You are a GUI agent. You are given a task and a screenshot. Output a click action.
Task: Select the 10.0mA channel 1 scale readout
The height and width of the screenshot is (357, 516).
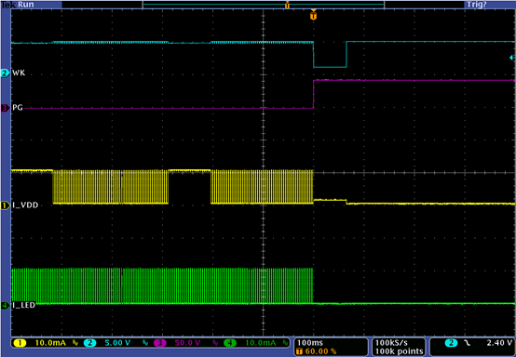pos(50,343)
